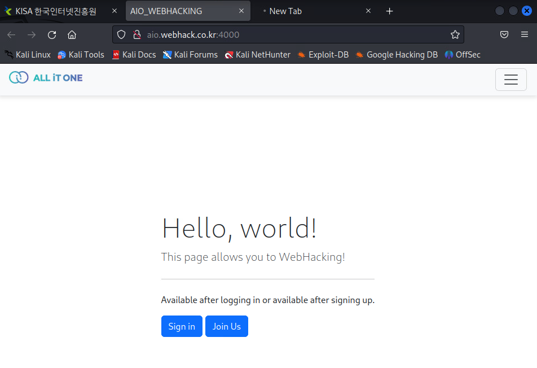Click the browser forward arrow
The width and height of the screenshot is (537, 368).
click(32, 34)
